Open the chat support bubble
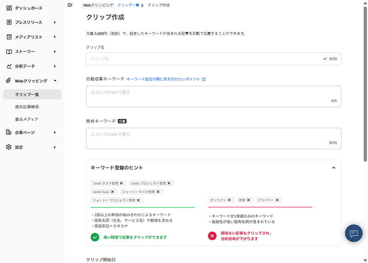368x263 pixels. [x=354, y=233]
